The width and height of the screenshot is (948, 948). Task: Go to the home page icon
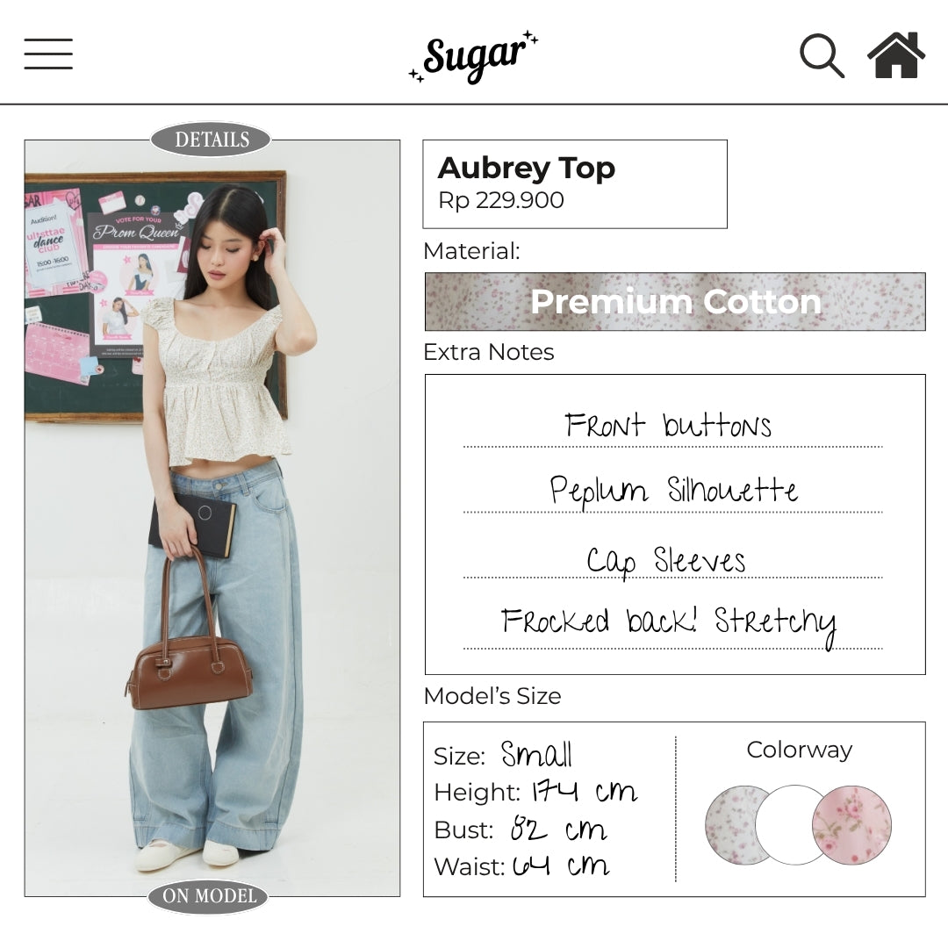tap(896, 55)
